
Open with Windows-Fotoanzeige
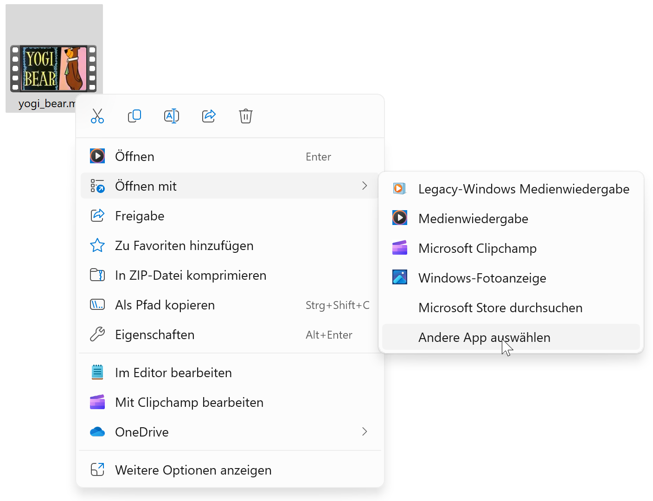[x=482, y=278]
